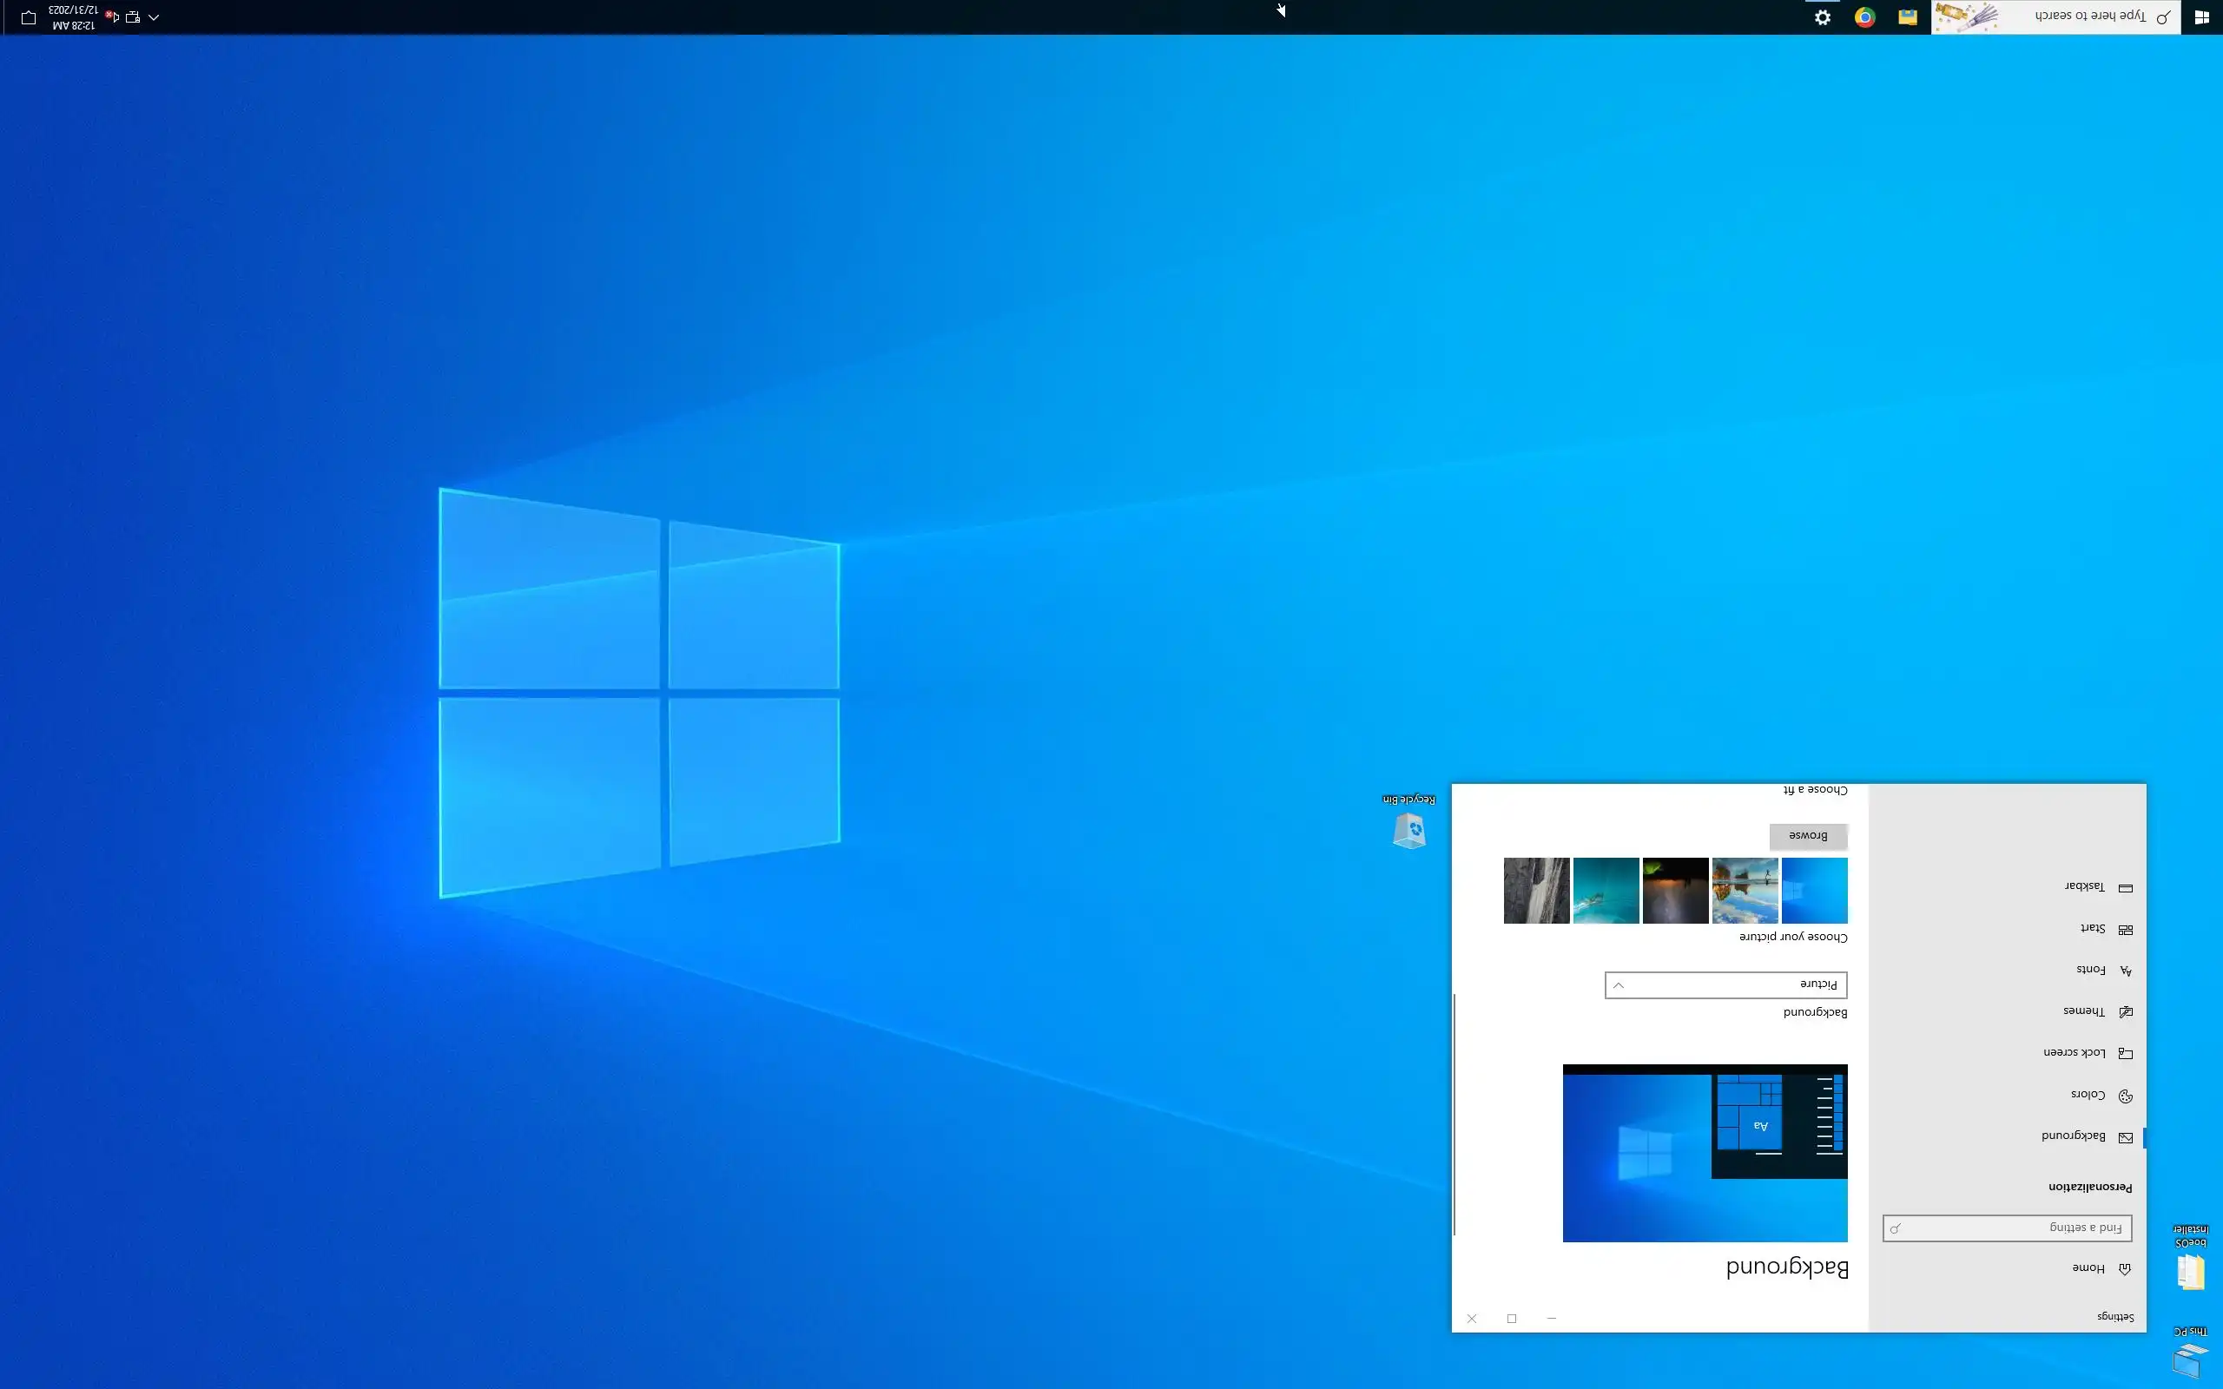Select Background in the sidebar
This screenshot has height=1389, width=2223.
tap(2074, 1136)
